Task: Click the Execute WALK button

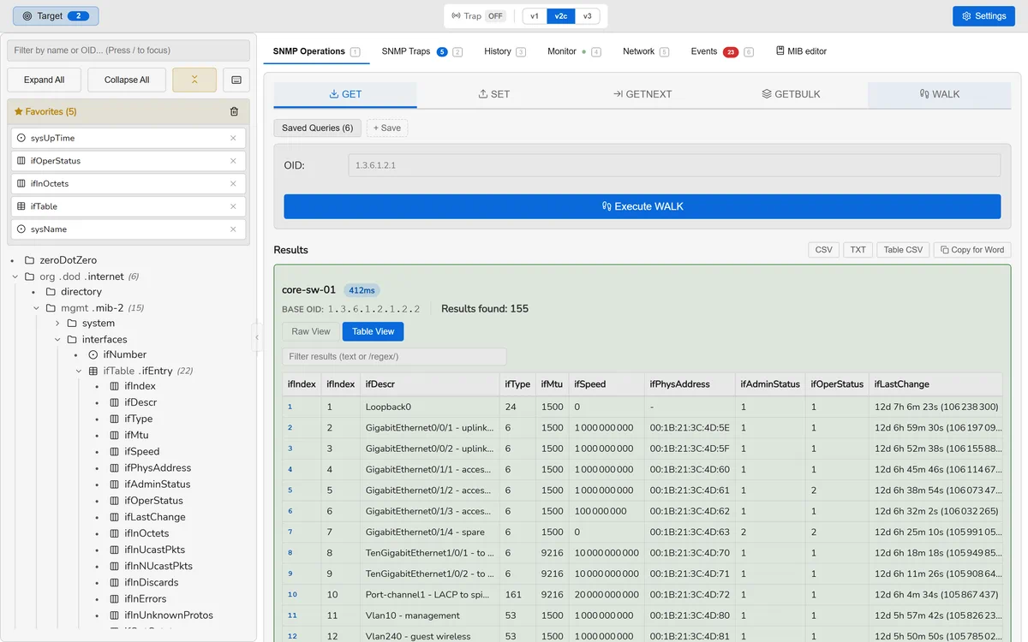Action: pyautogui.click(x=642, y=206)
